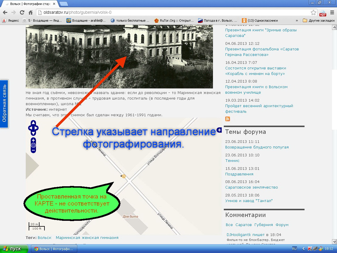Click map zoom-to-world globe icon

pos(33,145)
